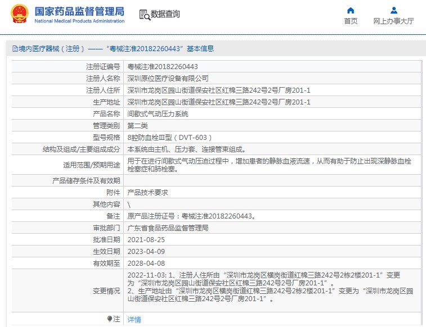Click the 结构及组成/主要组成成分 label

click(81, 149)
